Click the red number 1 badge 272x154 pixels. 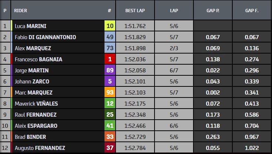110,59
